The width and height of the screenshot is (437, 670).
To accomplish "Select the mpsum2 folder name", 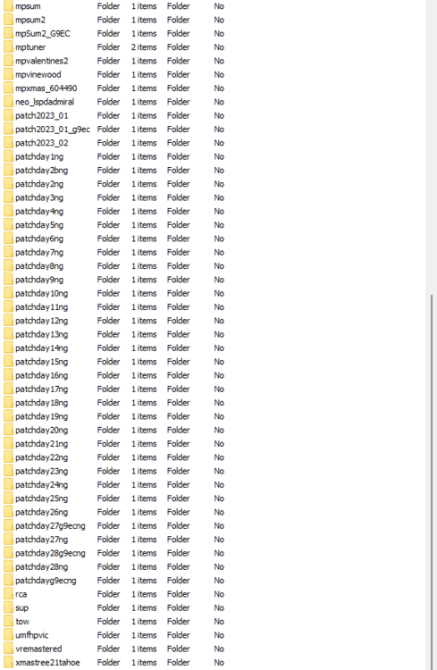I will click(x=30, y=20).
